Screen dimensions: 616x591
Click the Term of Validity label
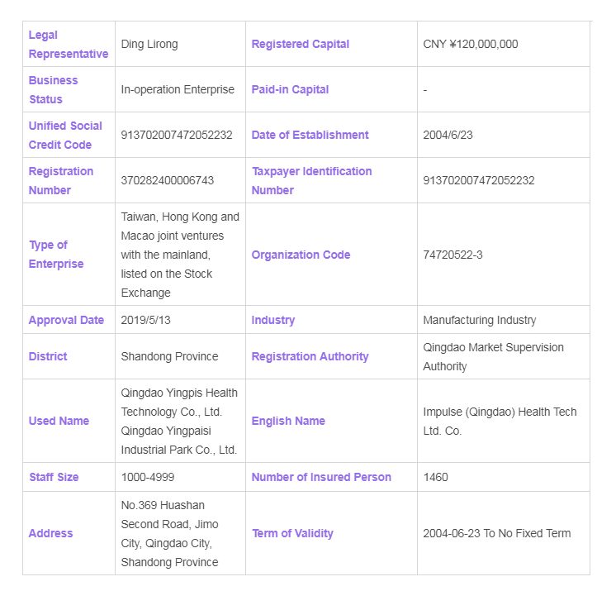[x=292, y=533]
